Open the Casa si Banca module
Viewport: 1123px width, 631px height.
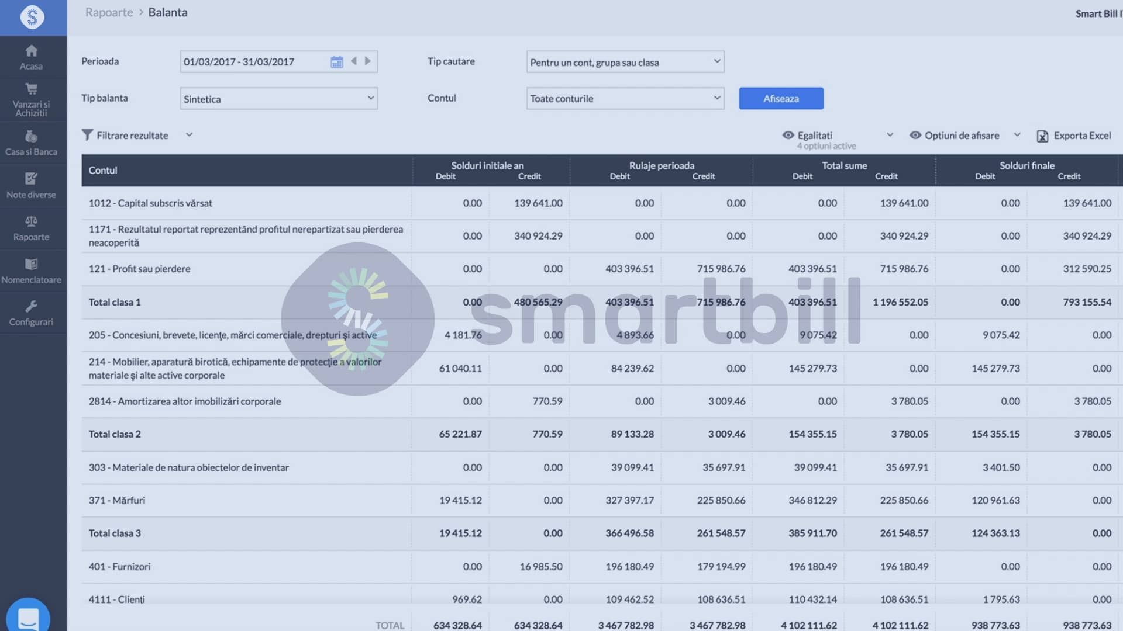[32, 142]
